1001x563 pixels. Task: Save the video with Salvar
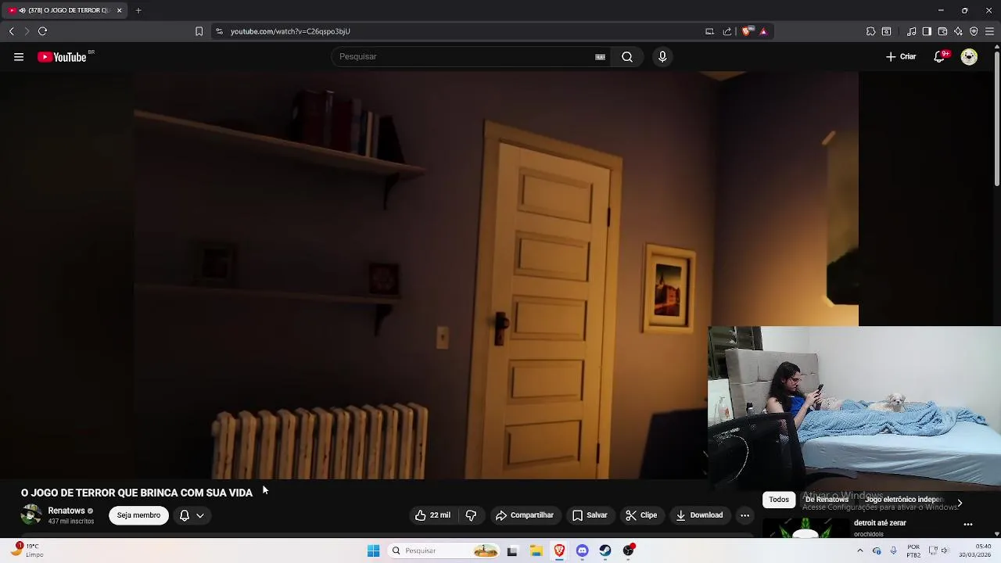tap(590, 515)
